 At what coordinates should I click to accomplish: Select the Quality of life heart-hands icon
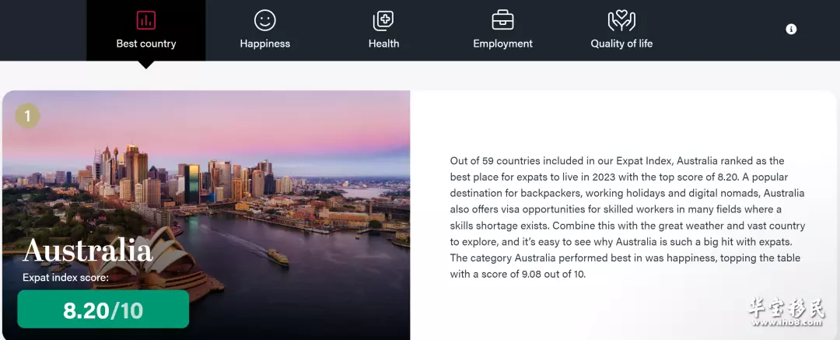621,20
